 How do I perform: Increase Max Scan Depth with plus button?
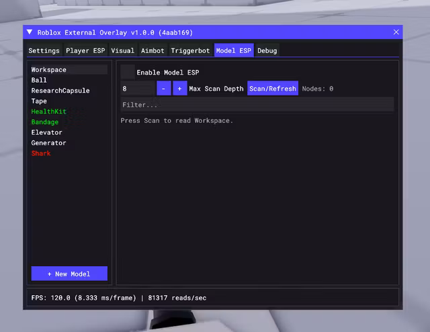(x=180, y=88)
